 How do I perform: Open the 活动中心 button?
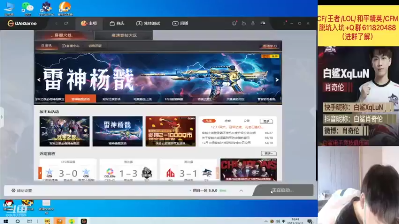pos(269,46)
